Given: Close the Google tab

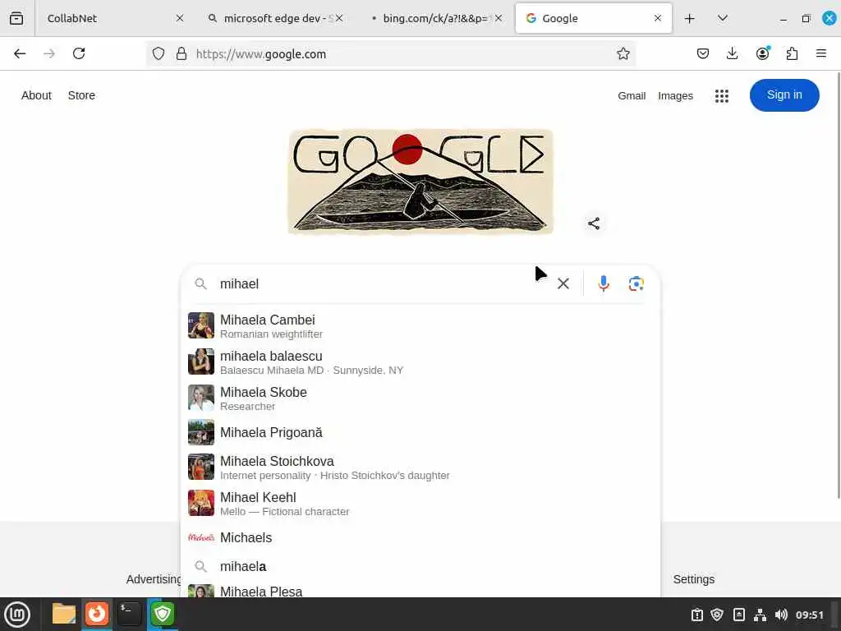Looking at the screenshot, I should point(658,18).
